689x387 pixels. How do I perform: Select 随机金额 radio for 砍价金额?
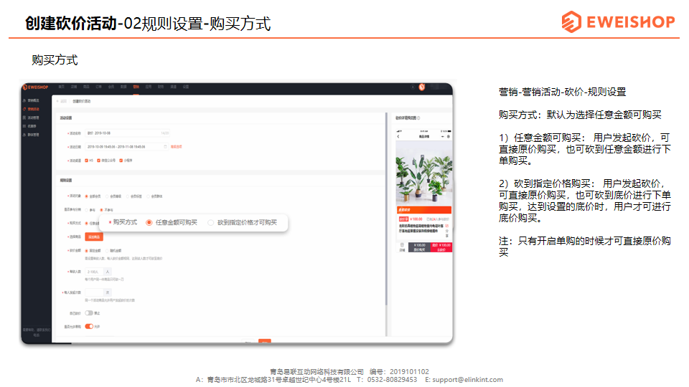pos(107,251)
